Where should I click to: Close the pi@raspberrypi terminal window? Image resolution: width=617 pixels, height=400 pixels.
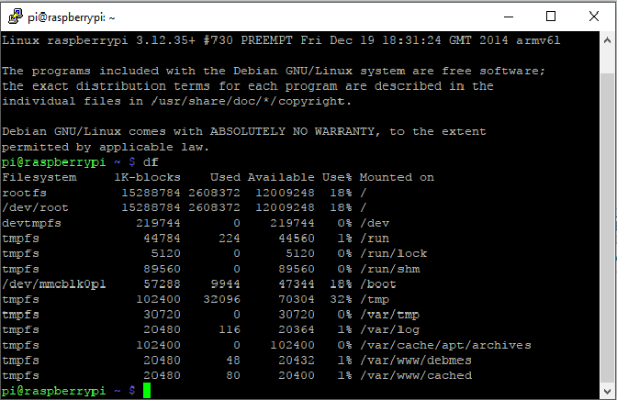[x=594, y=15]
